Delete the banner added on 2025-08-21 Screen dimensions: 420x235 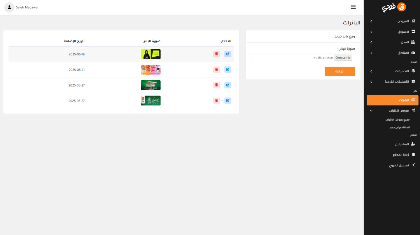[x=216, y=70]
